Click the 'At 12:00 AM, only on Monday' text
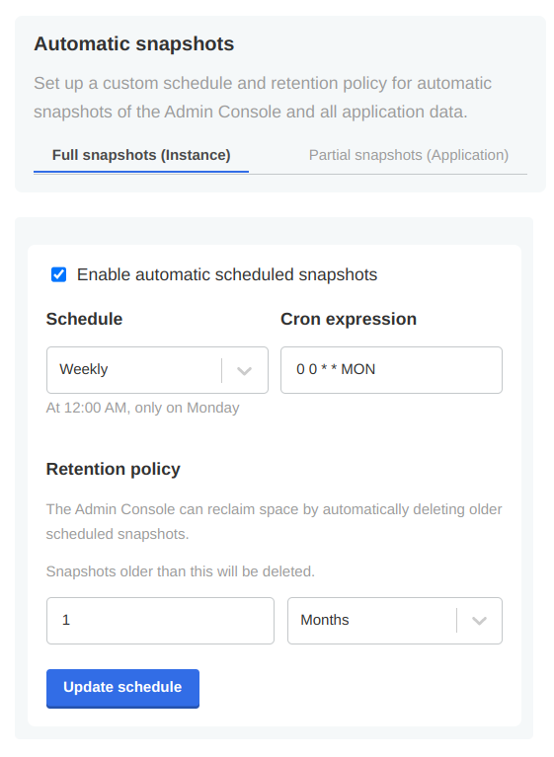554x757 pixels. [x=142, y=408]
